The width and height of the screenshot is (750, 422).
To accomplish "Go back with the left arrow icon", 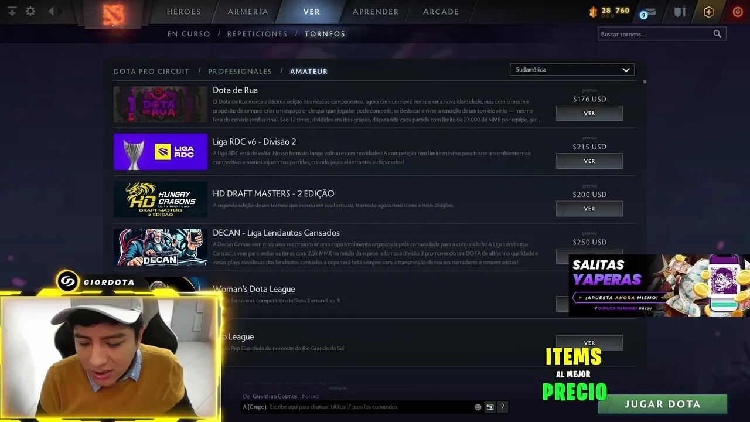I will pos(51,11).
